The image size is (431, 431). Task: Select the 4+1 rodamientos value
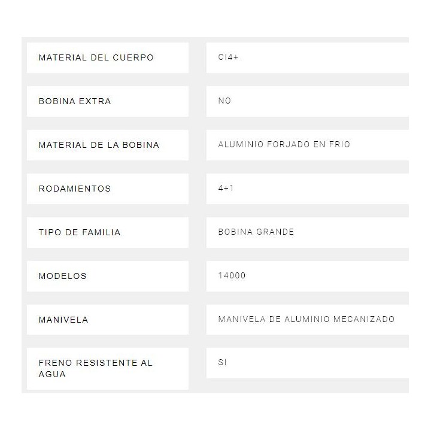coord(227,188)
